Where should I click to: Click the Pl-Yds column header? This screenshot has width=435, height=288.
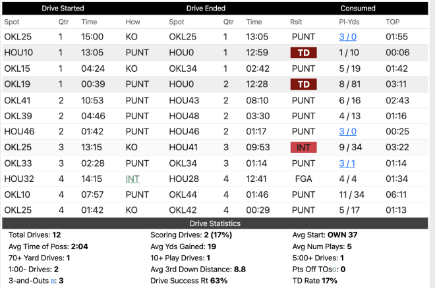point(349,22)
